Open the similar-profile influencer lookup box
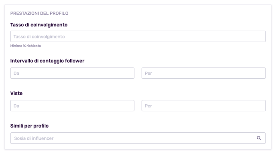276x154 pixels. coord(138,138)
